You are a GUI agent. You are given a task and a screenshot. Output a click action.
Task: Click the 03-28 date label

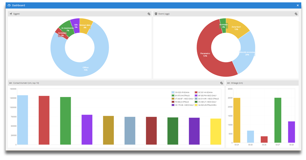pos(291,145)
